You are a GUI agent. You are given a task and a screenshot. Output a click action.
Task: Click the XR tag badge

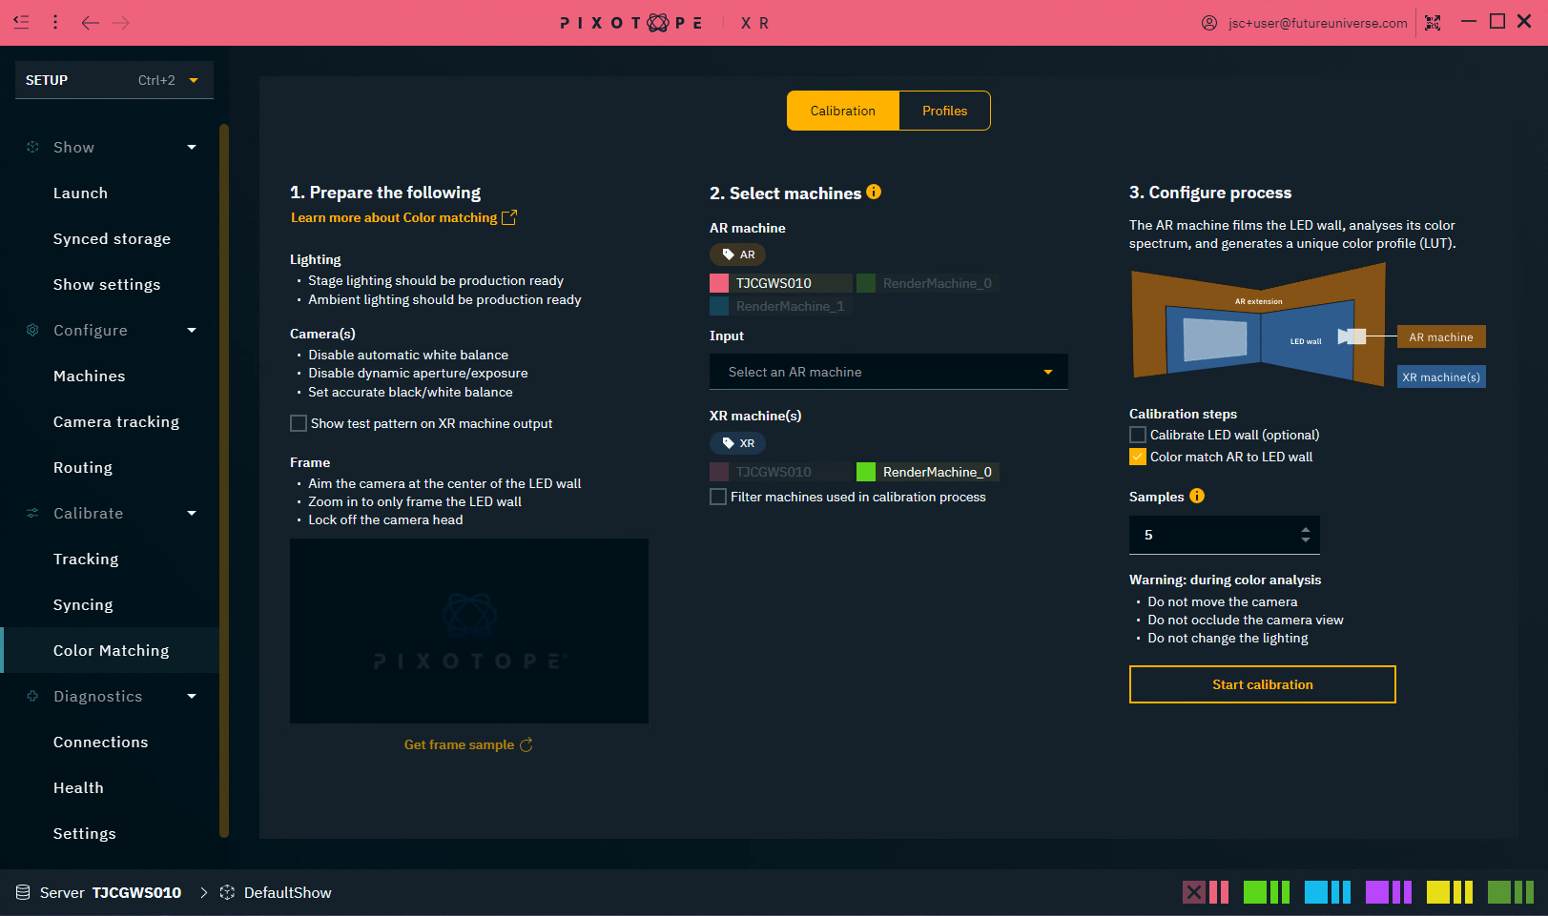[x=738, y=443]
